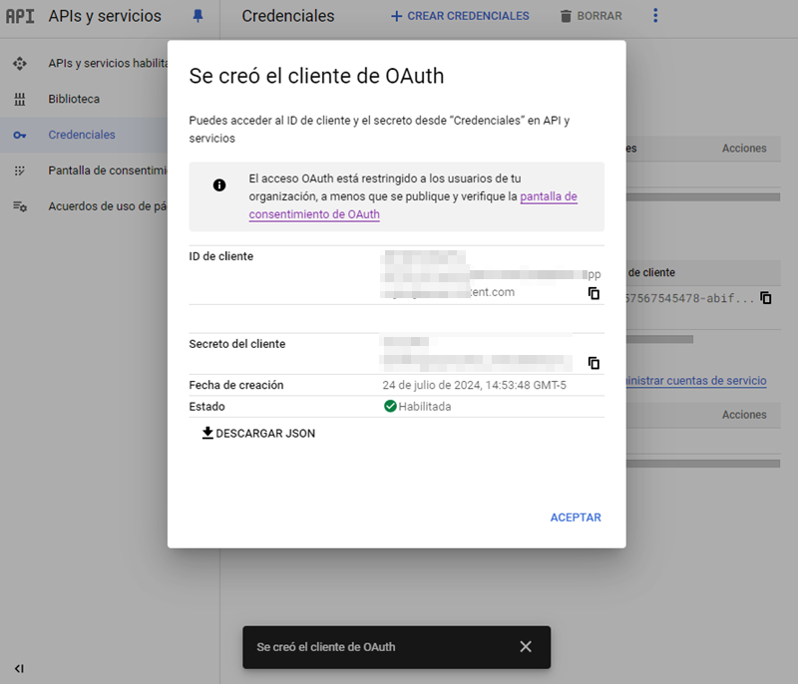Click the DESCARGAR JSON button
Viewport: 798px width, 684px height.
coord(264,433)
